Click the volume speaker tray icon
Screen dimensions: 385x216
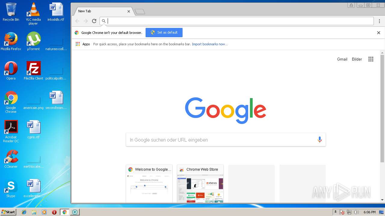[356, 212]
